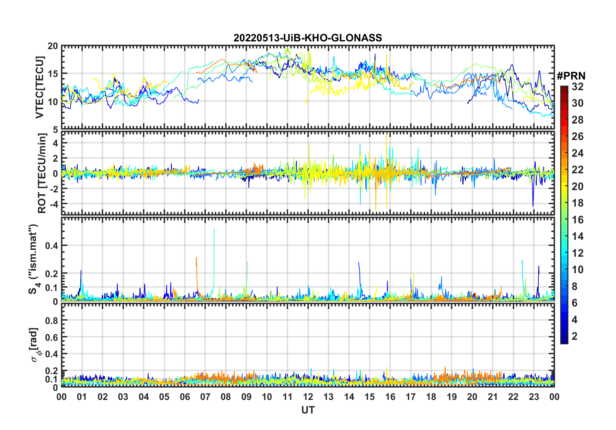Click UT axis tick label "13"
This screenshot has height=430, width=616.
(x=328, y=397)
